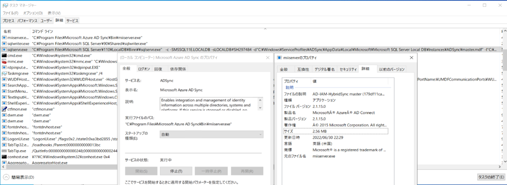
Task: Click the Taskmgr.exe process icon
Action: coord(4,73)
